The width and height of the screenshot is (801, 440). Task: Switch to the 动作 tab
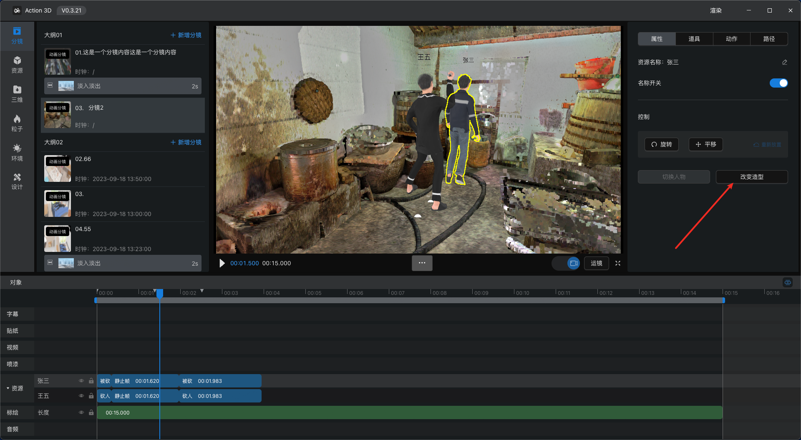click(731, 39)
